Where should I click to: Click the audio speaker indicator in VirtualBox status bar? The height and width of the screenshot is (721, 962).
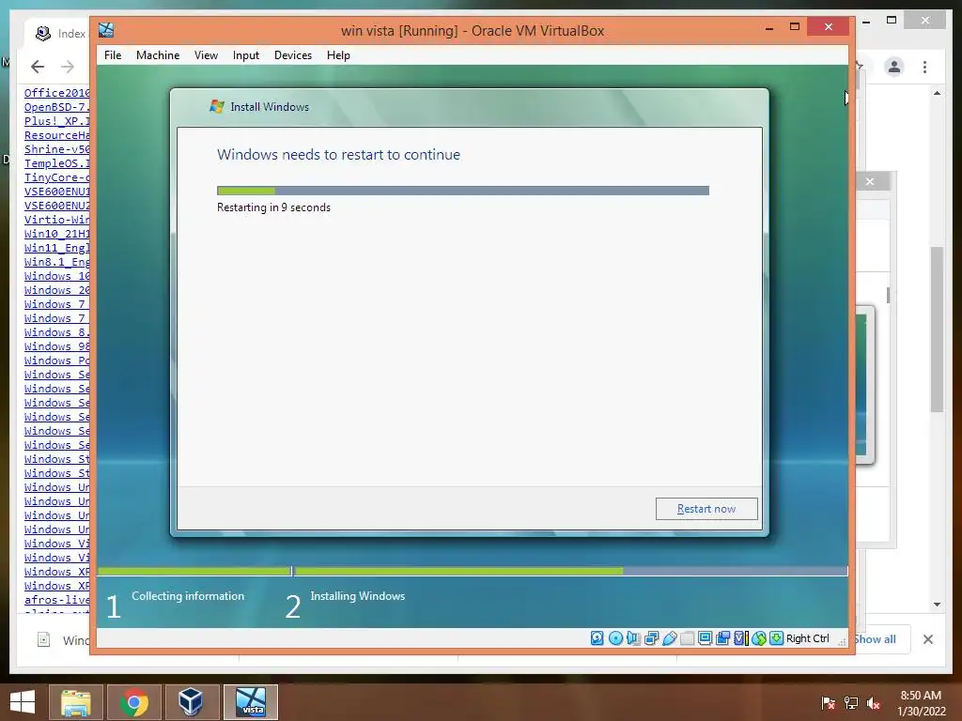pyautogui.click(x=632, y=638)
